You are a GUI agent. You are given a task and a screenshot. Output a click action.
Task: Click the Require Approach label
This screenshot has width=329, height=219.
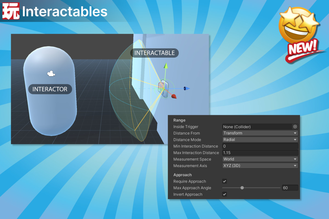pyautogui.click(x=189, y=181)
